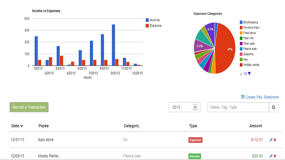Viewport: 285px width, 160px height.
Task: Click the green Income type badge
Action: (194, 156)
